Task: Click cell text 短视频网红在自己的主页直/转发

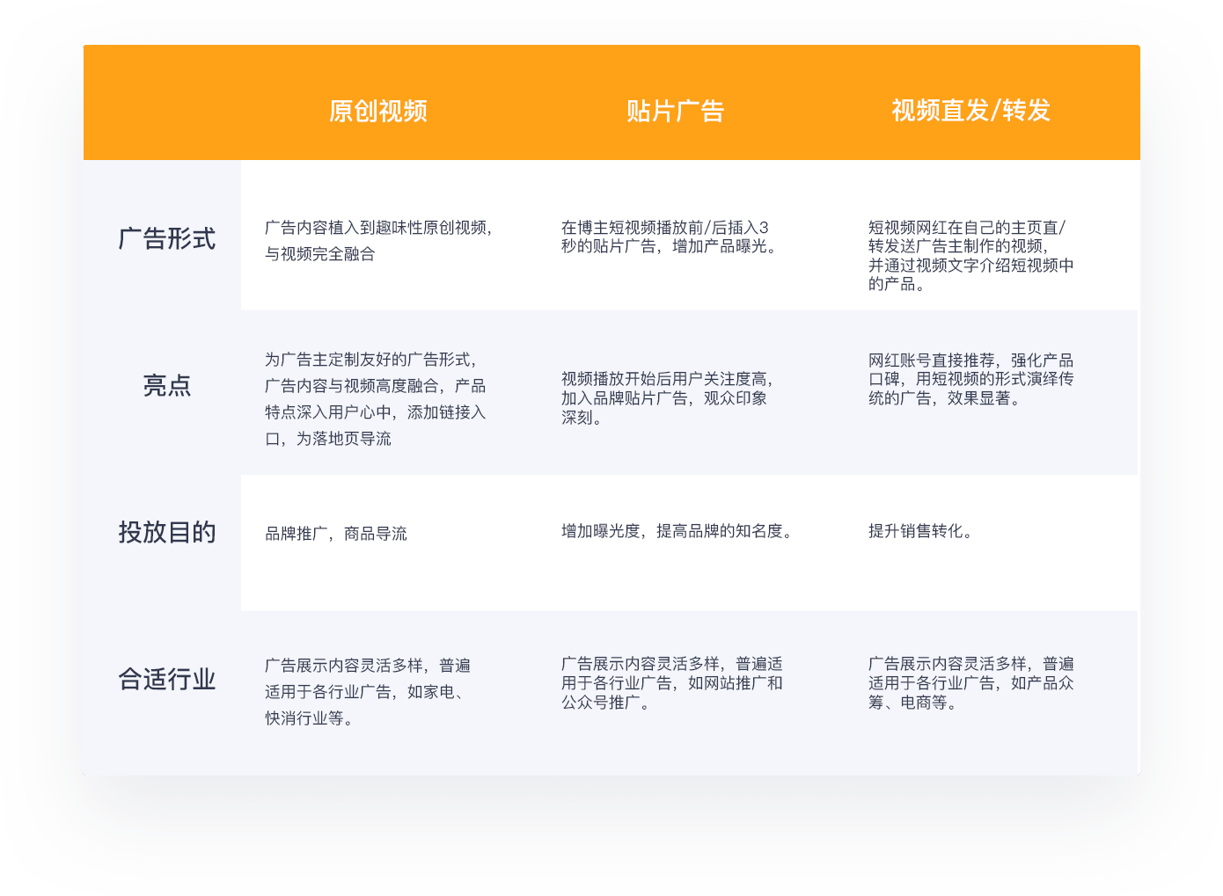Action: [970, 255]
